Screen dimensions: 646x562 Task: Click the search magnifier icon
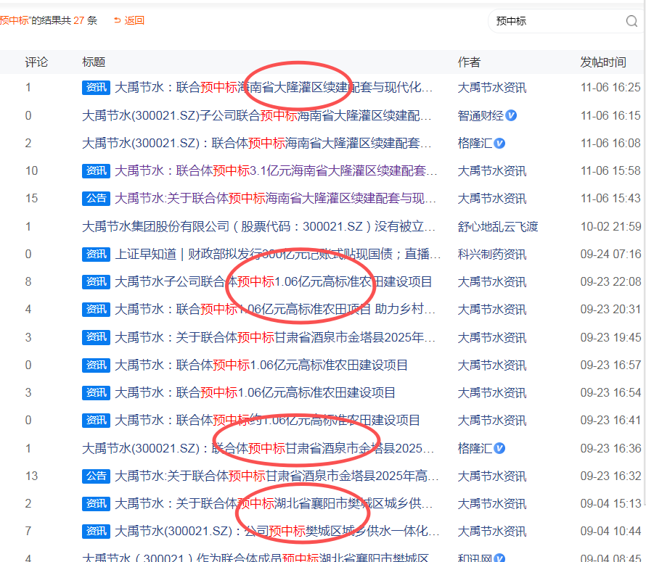pos(631,21)
